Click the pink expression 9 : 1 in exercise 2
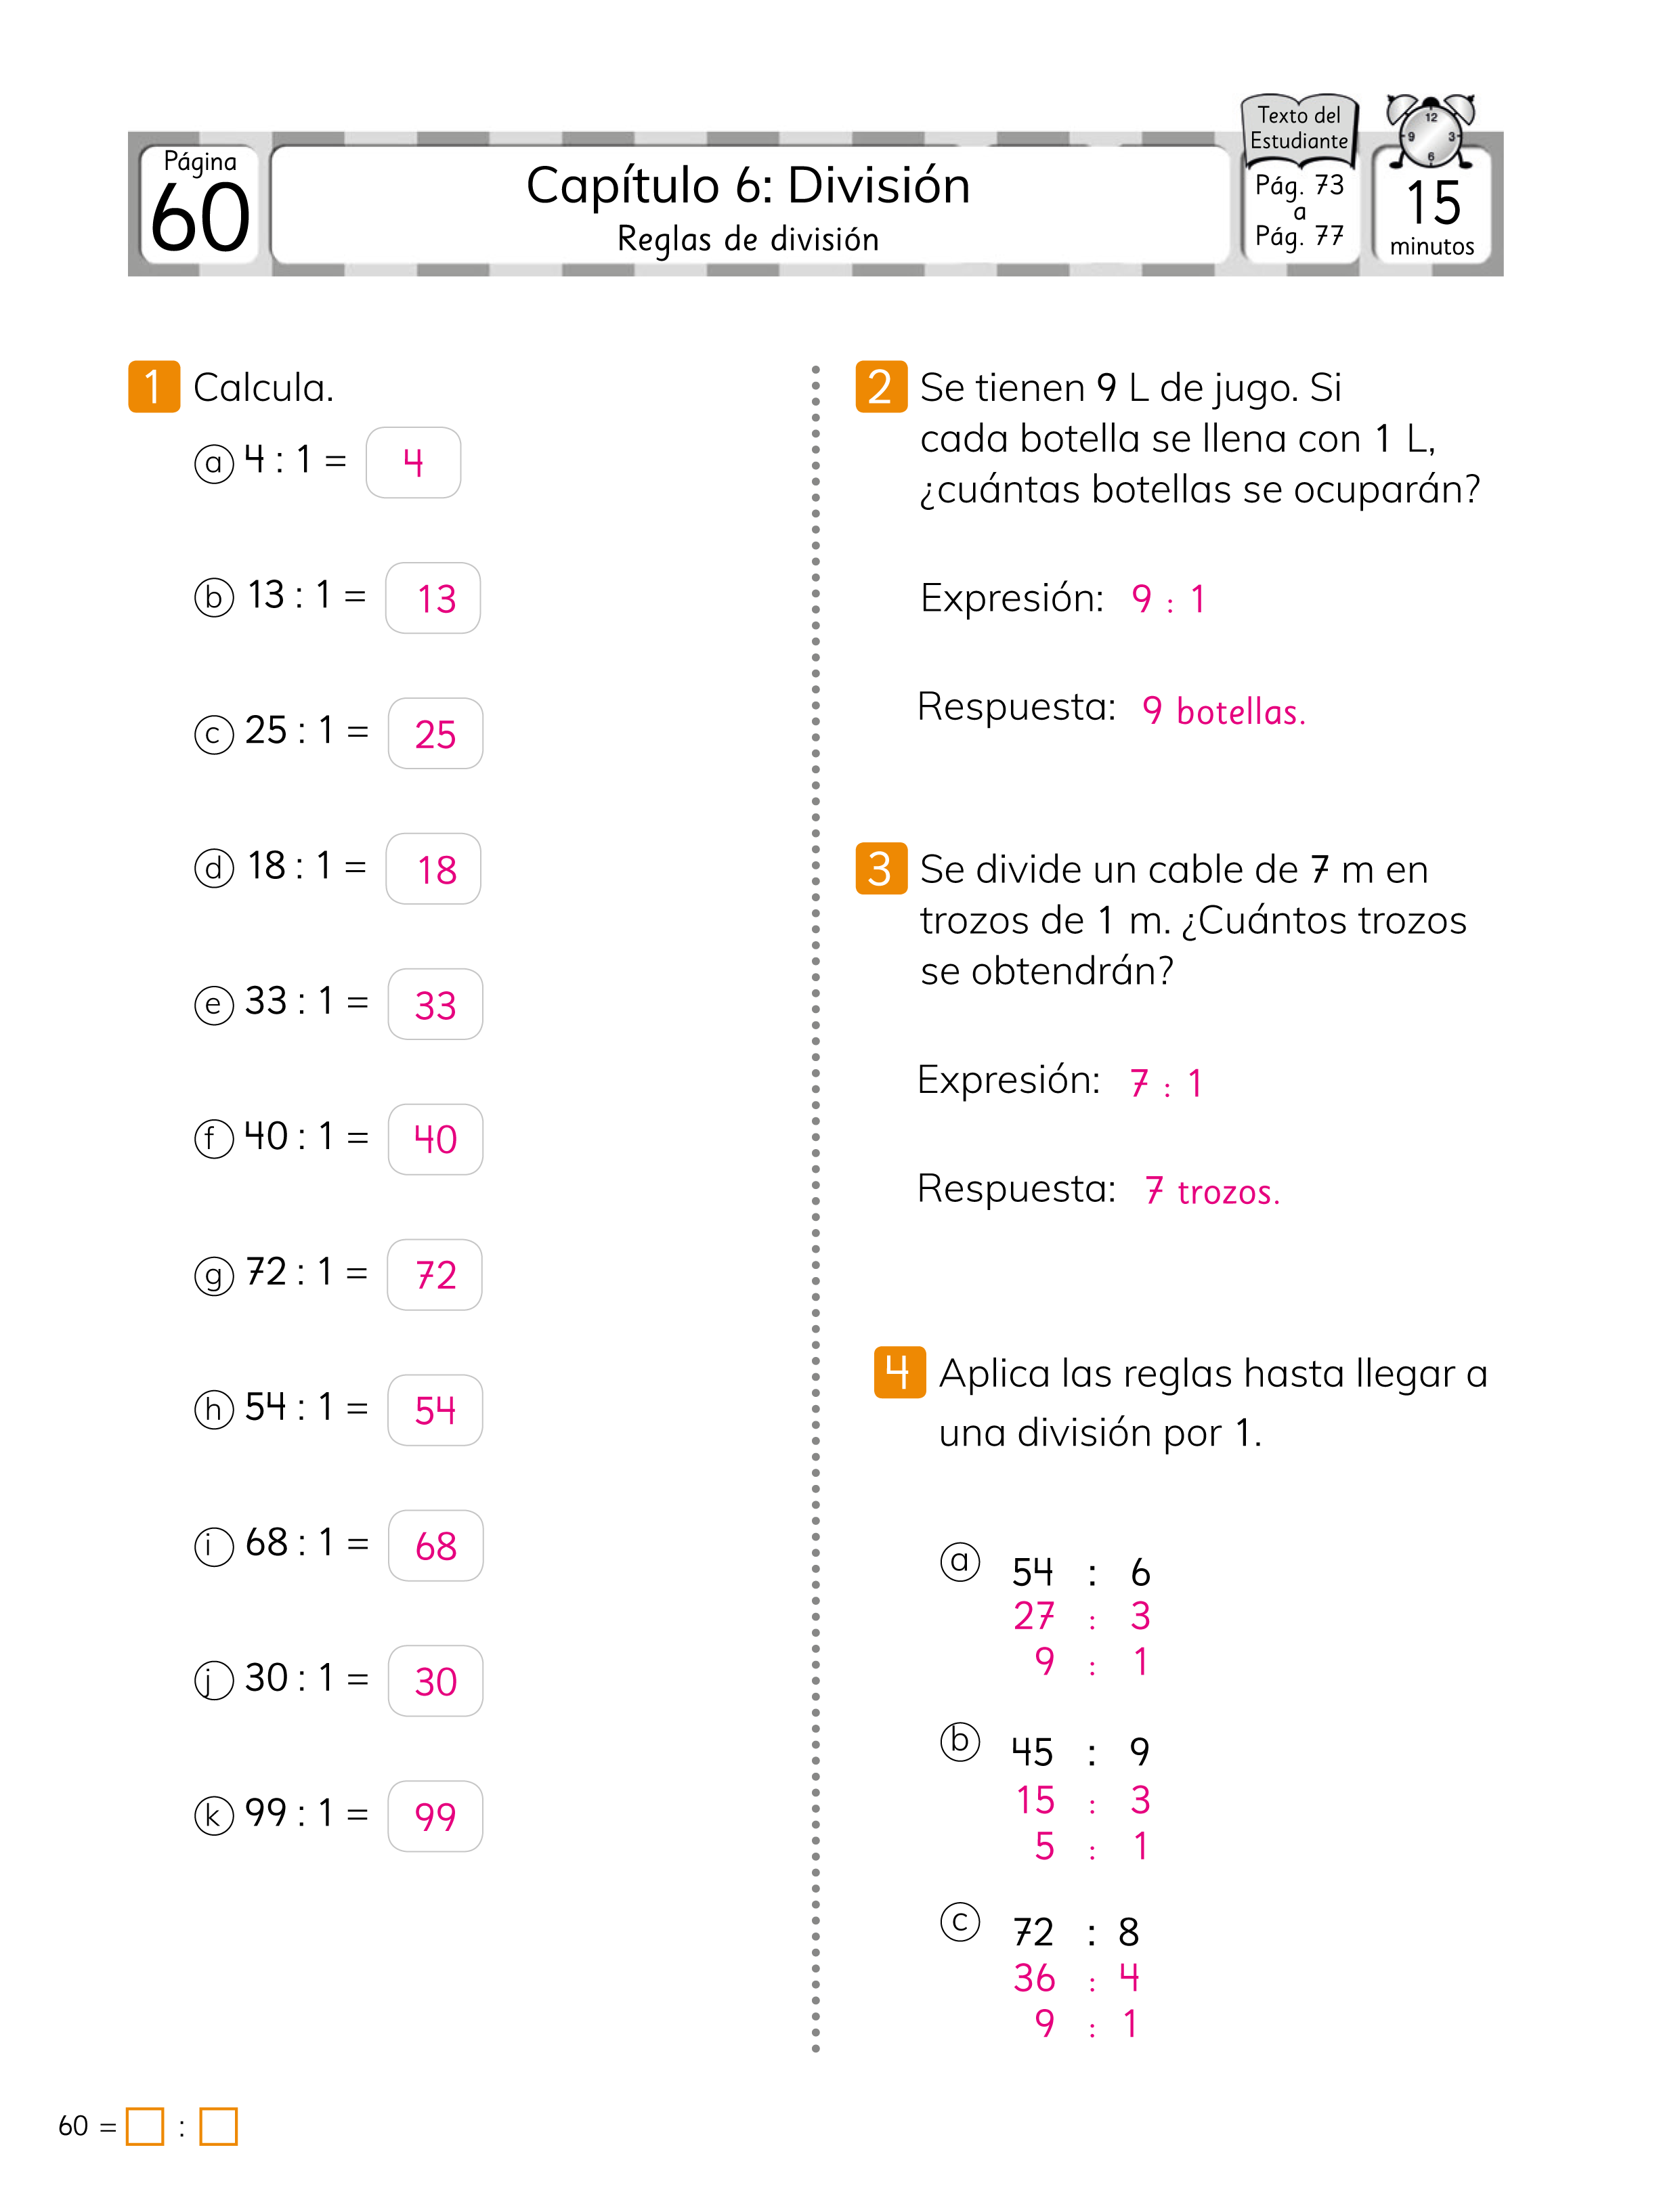Viewport: 1680px width, 2200px height. point(1168,599)
